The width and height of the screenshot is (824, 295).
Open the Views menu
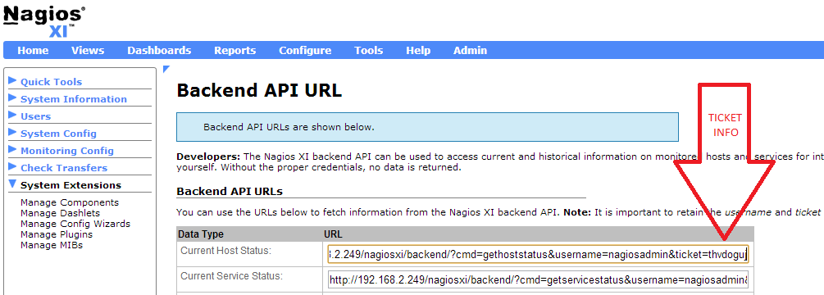(88, 50)
